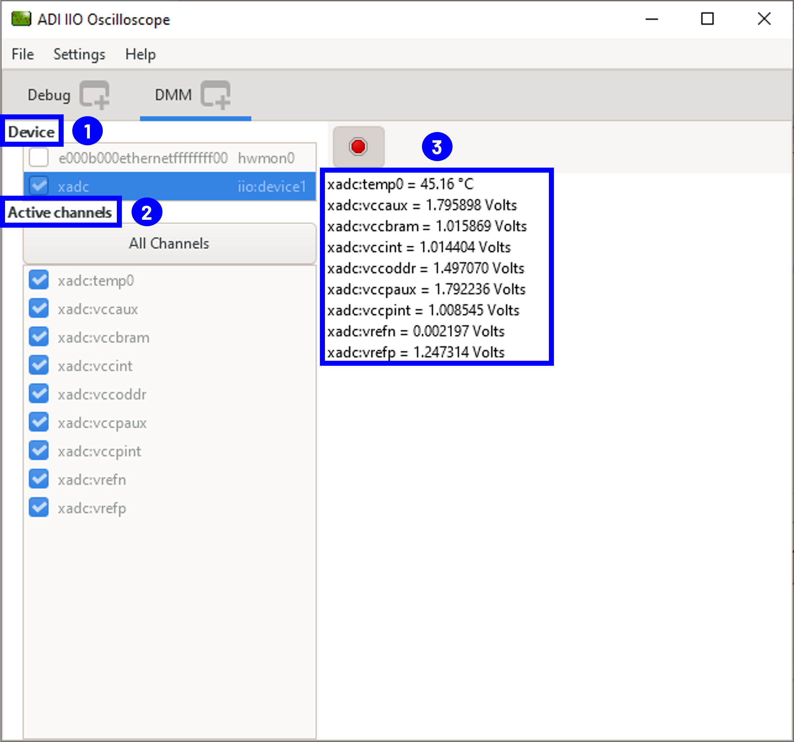The height and width of the screenshot is (742, 794).
Task: Click the xadc:vrefp channel label
Action: click(92, 508)
